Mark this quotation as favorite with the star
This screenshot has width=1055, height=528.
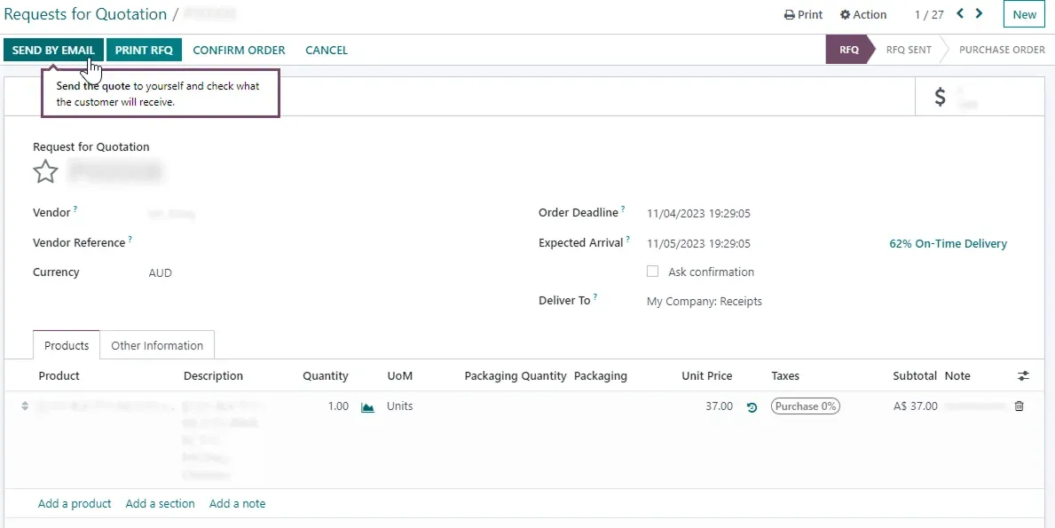pyautogui.click(x=45, y=171)
